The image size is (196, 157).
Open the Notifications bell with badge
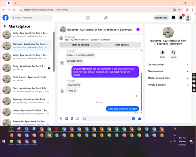pyautogui.click(x=181, y=18)
